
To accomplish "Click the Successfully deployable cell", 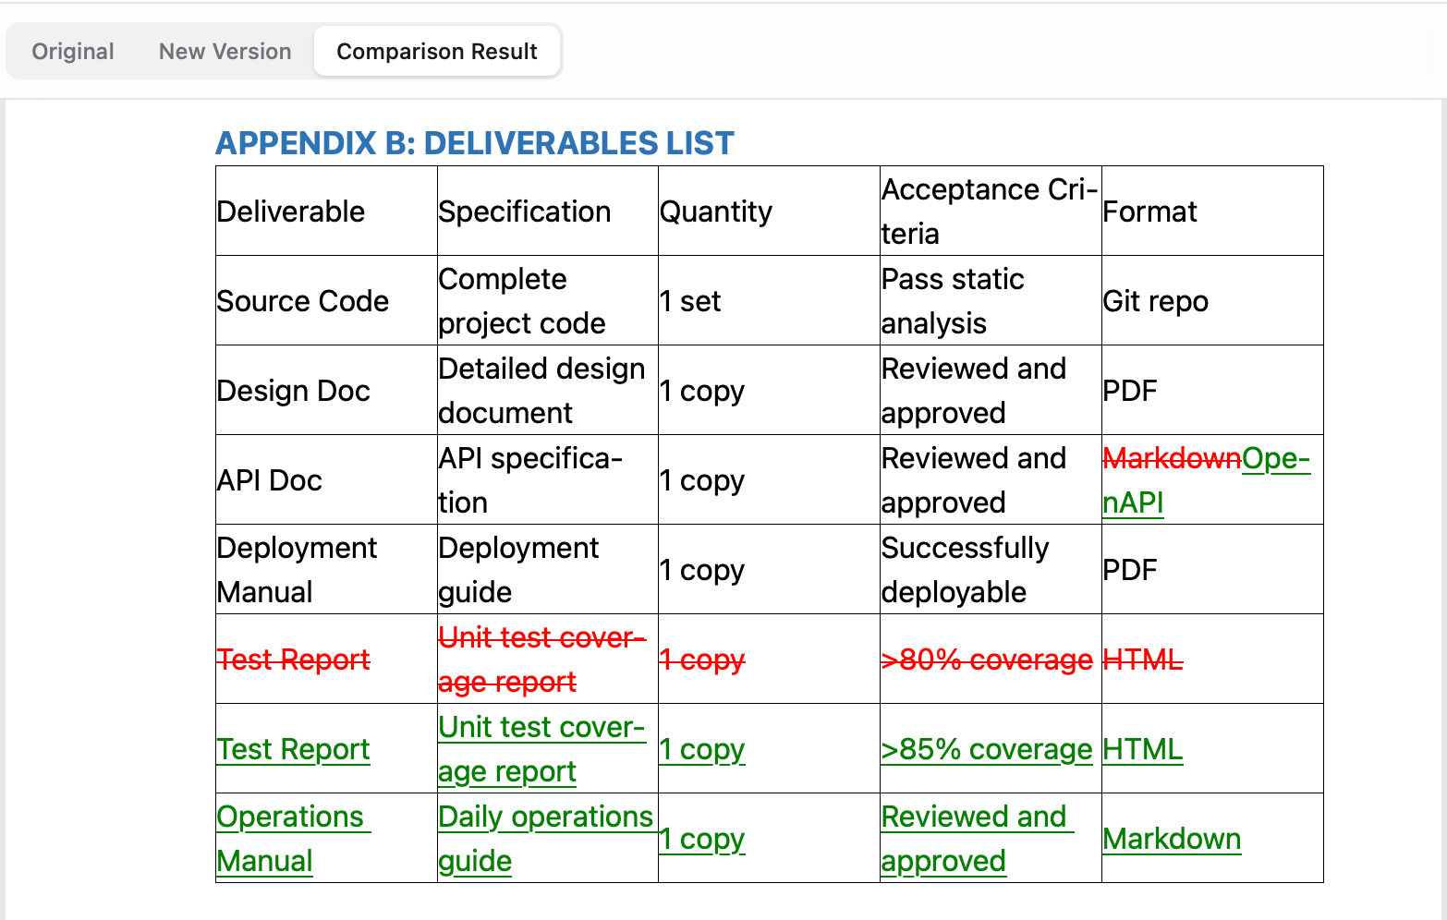I will tap(991, 570).
